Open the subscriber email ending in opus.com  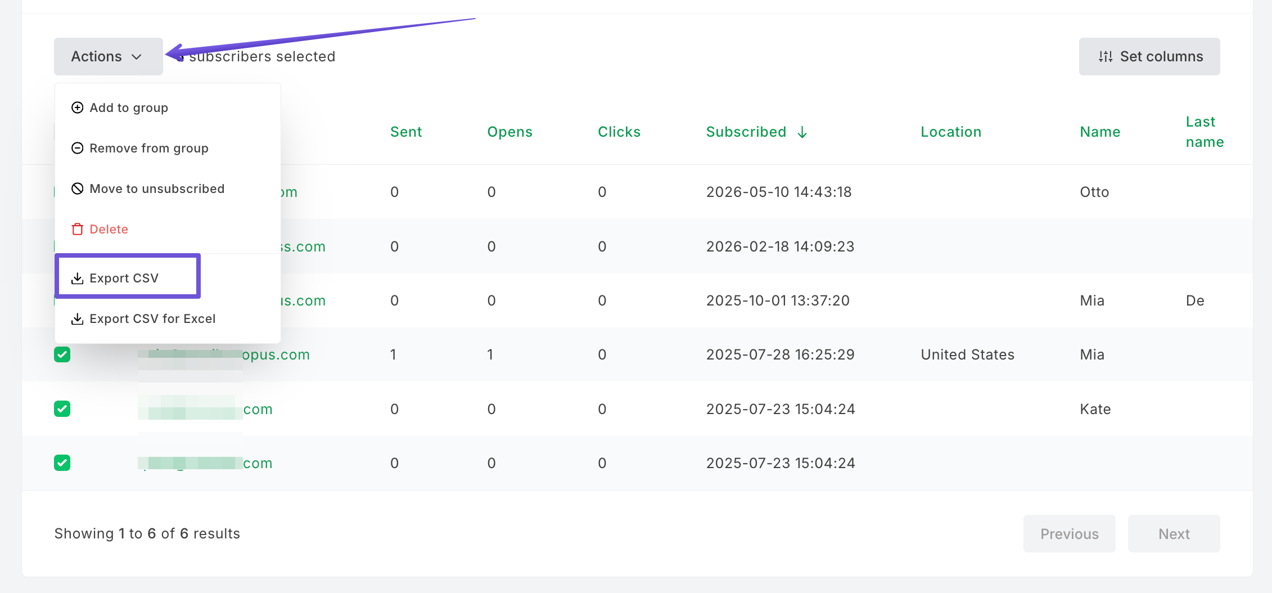pos(224,354)
